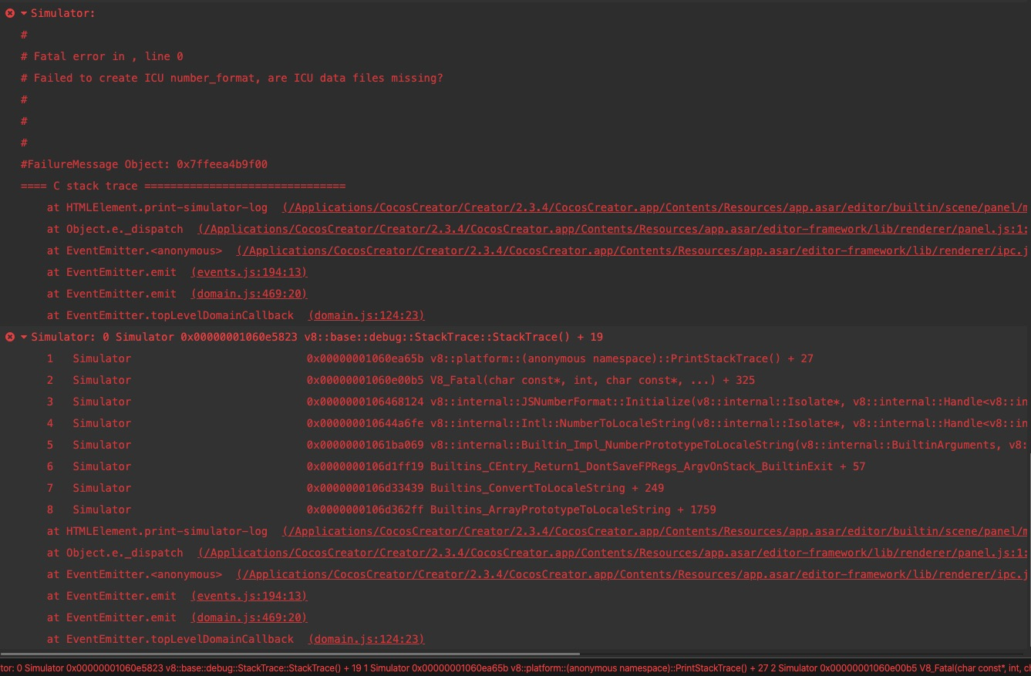Screen dimensions: 1031x676
Task: Click the address 0x000000010644a6fe in frame 4
Action: pyautogui.click(x=366, y=423)
